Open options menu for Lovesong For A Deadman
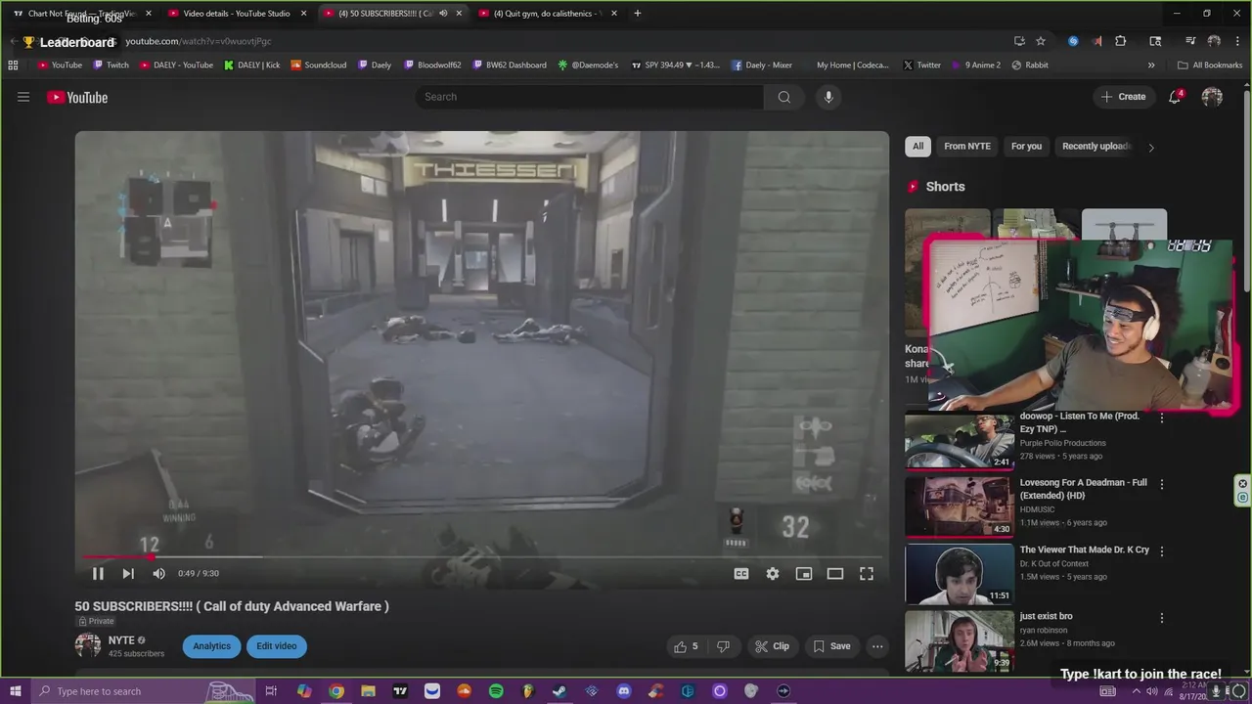Viewport: 1252px width, 704px height. click(1162, 484)
